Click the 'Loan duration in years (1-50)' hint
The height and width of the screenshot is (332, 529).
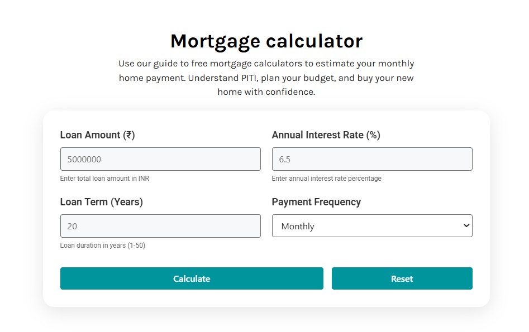pyautogui.click(x=102, y=246)
